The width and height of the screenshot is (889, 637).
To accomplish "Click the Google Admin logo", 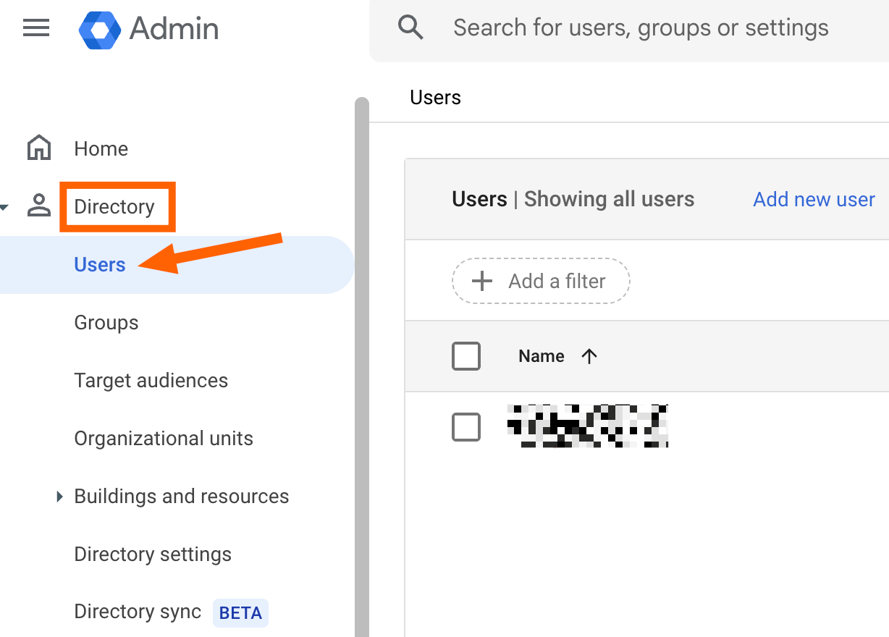I will pos(99,30).
